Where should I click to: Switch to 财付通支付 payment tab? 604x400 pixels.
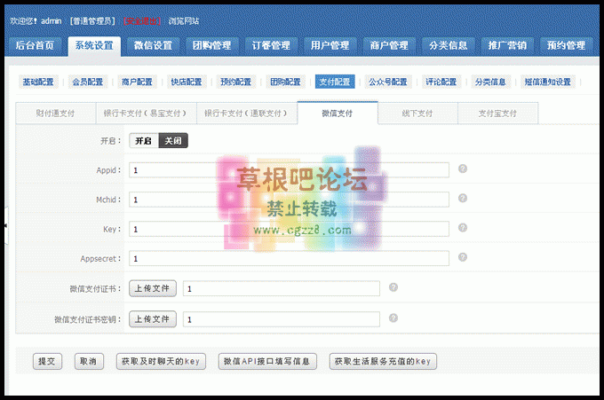[x=55, y=114]
